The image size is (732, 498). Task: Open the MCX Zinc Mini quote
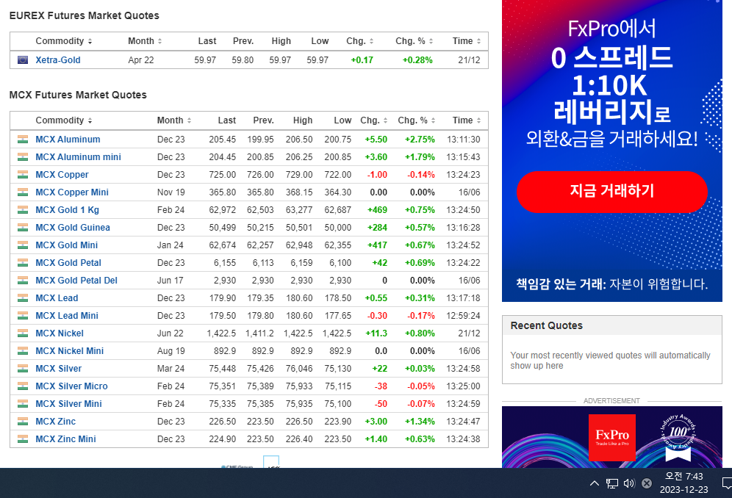tap(66, 439)
